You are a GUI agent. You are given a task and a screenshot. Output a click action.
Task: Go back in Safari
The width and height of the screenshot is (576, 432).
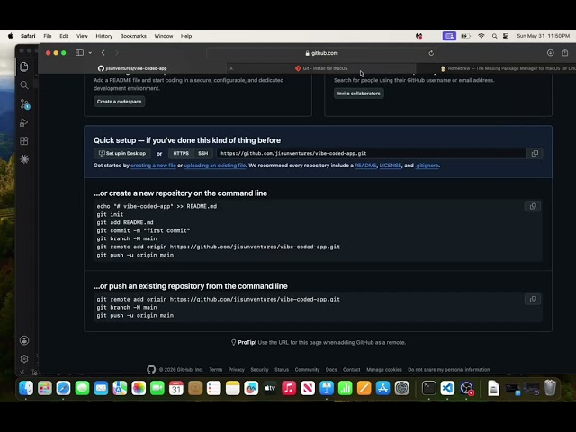[x=103, y=53]
